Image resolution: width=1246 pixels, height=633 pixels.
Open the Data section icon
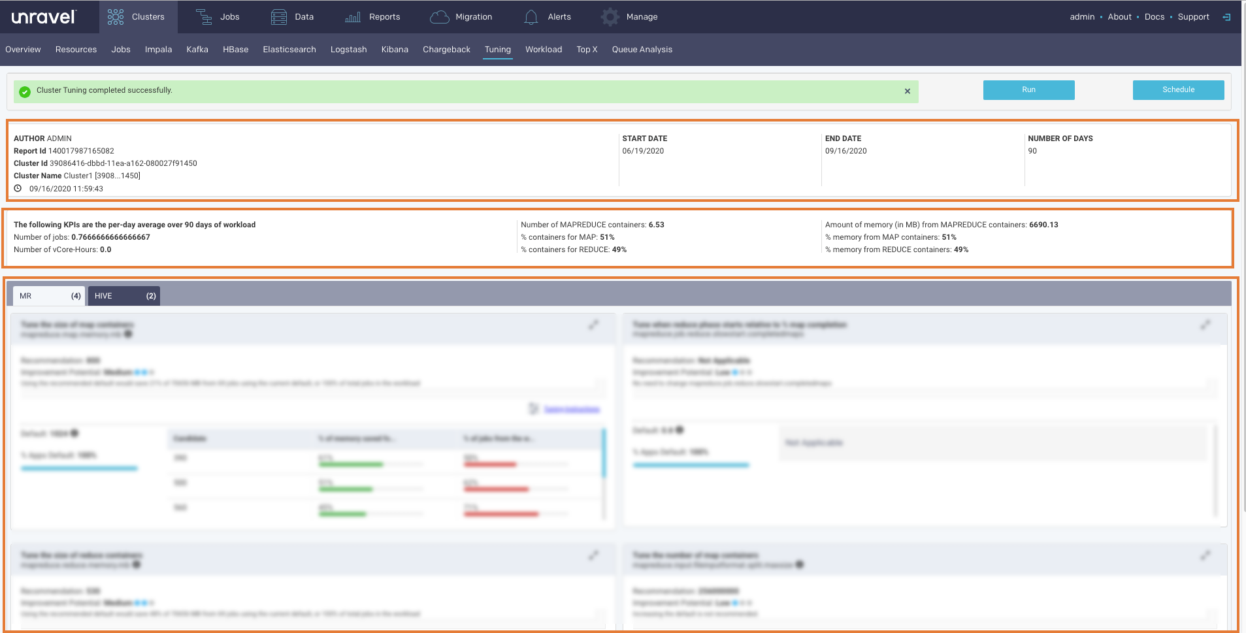click(279, 17)
